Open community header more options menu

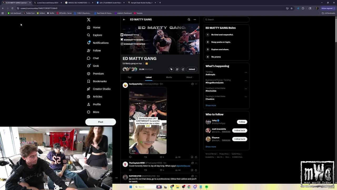(x=195, y=20)
